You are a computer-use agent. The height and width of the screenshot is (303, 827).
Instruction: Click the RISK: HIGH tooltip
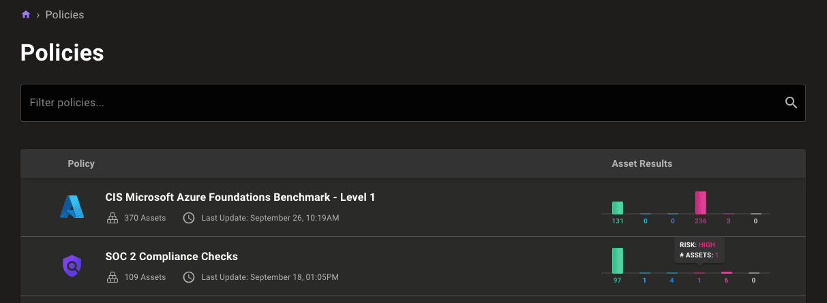click(x=699, y=249)
